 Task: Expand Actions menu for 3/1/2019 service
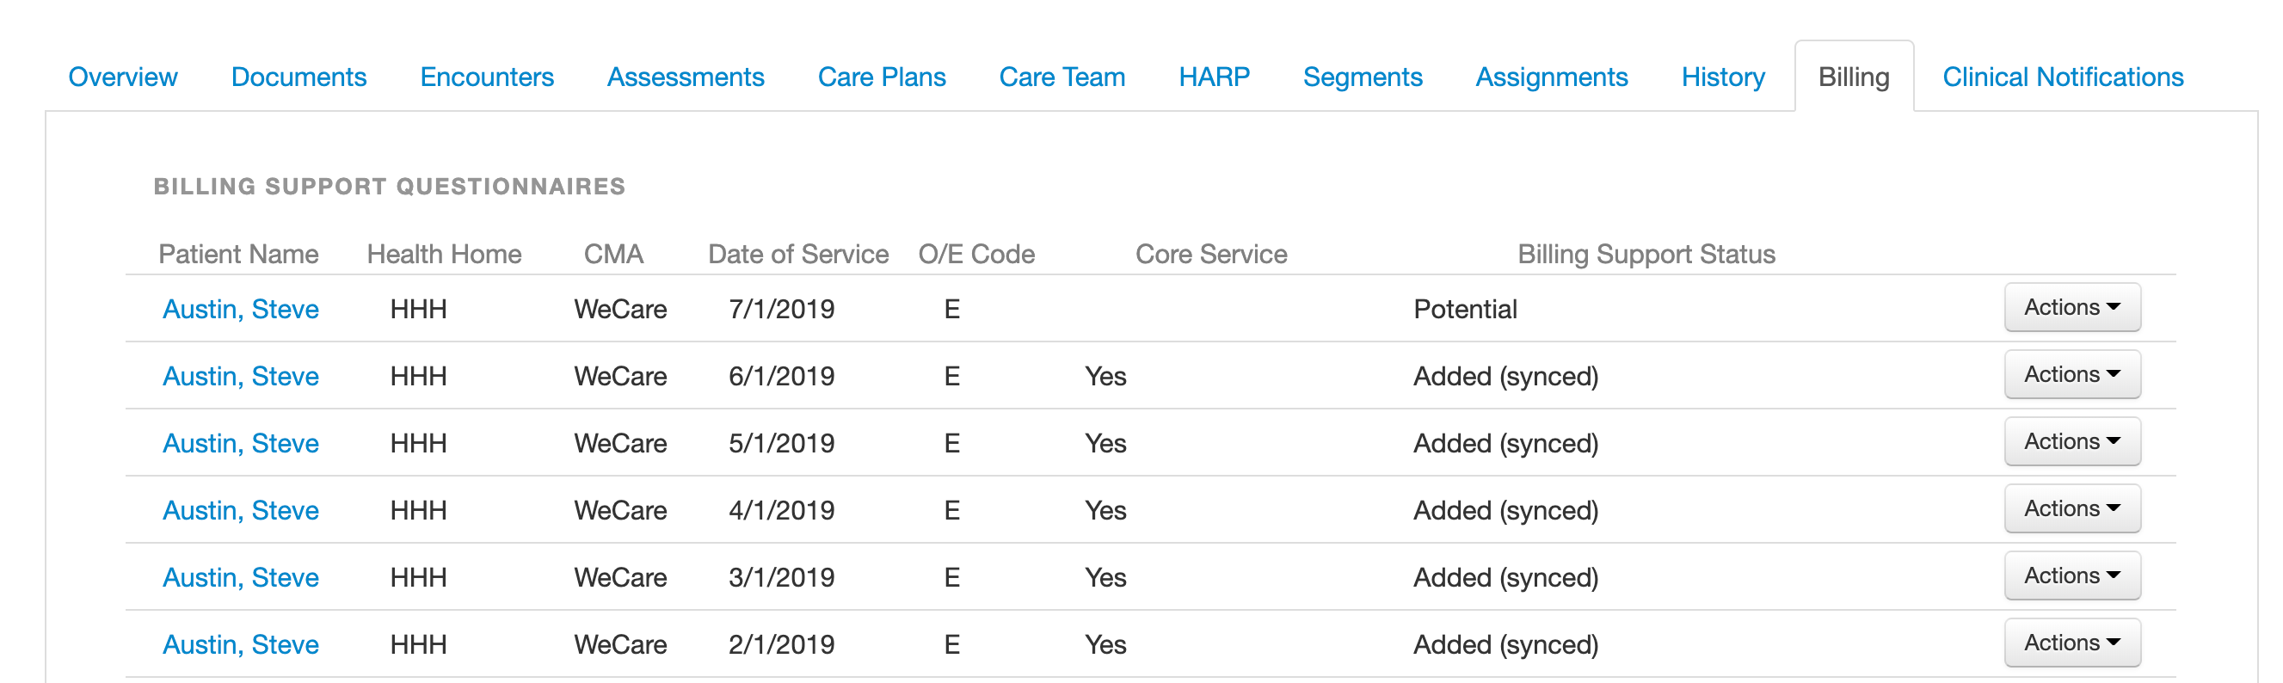[2072, 575]
